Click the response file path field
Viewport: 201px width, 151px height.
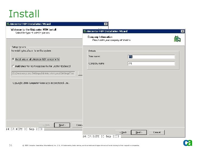[43, 73]
